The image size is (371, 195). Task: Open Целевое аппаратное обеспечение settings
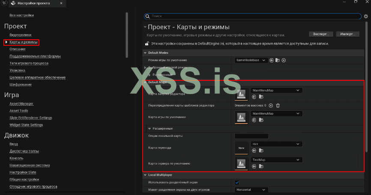pos(37,77)
